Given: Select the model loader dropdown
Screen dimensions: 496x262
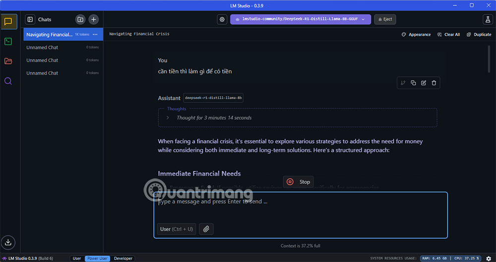Looking at the screenshot, I should click(x=301, y=19).
